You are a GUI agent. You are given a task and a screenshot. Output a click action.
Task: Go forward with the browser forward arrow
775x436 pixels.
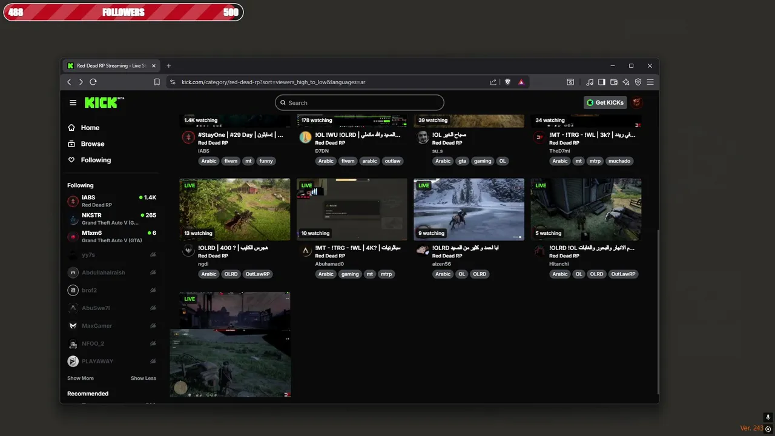click(81, 82)
